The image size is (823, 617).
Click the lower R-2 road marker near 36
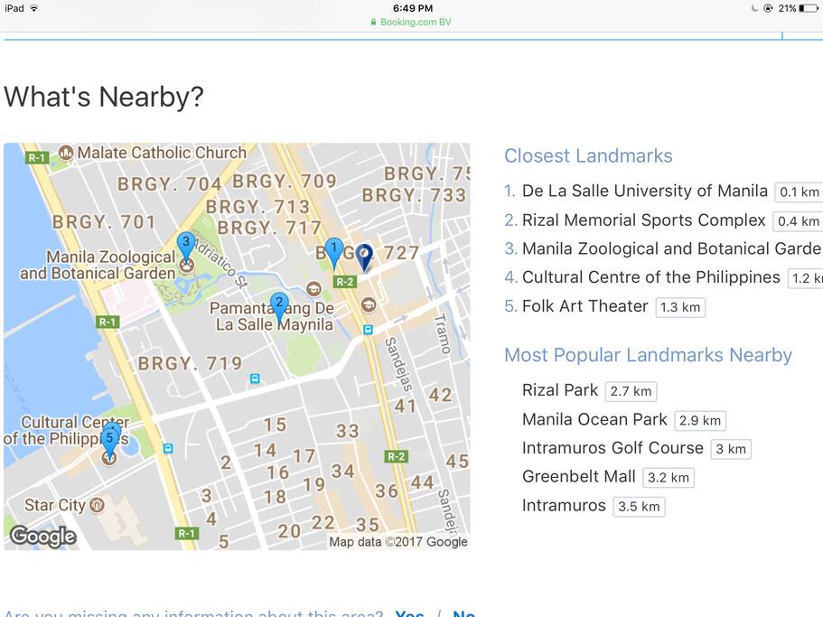pyautogui.click(x=396, y=456)
